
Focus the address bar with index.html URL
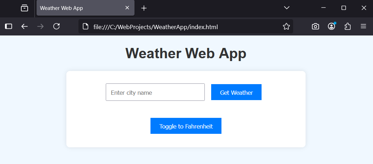point(177,27)
